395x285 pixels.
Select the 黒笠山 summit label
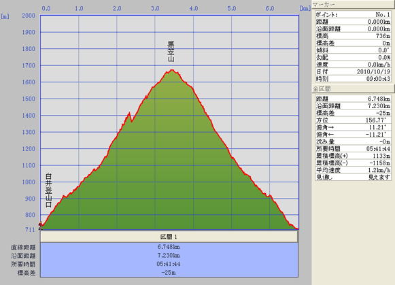click(x=171, y=52)
